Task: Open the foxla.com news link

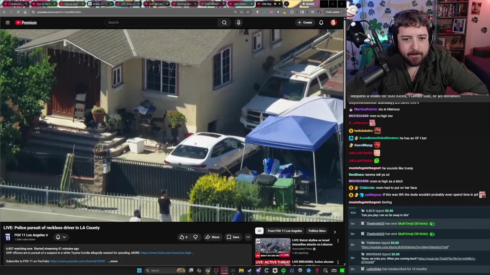Action: point(167,253)
